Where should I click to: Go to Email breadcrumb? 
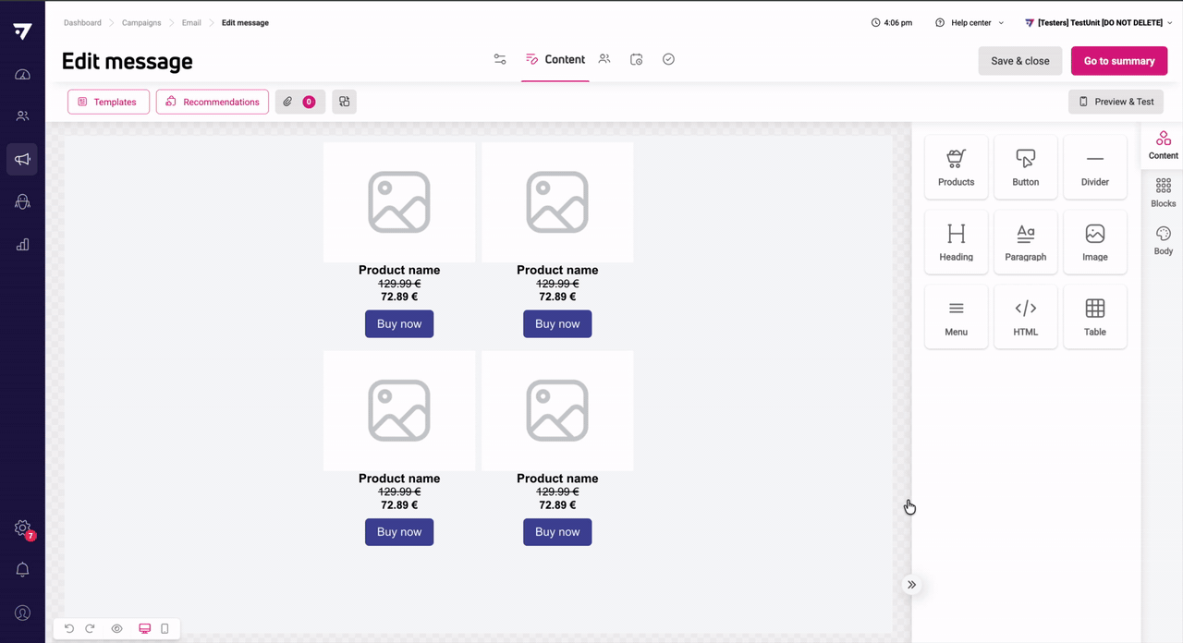point(191,23)
